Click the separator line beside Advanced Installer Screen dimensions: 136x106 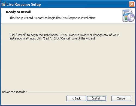[x=81, y=92]
